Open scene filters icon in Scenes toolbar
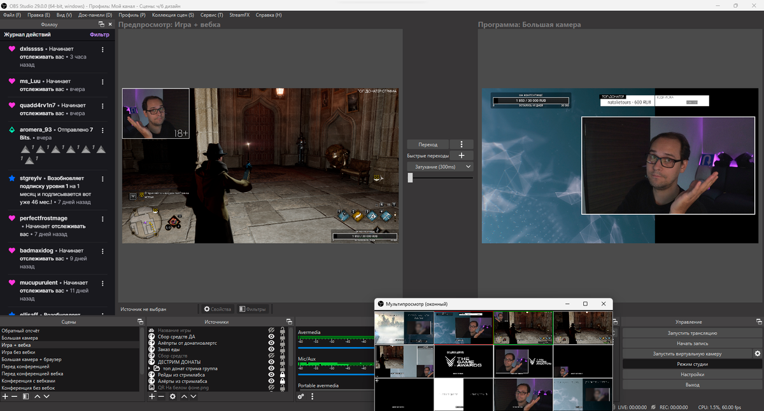The height and width of the screenshot is (411, 764). click(26, 396)
